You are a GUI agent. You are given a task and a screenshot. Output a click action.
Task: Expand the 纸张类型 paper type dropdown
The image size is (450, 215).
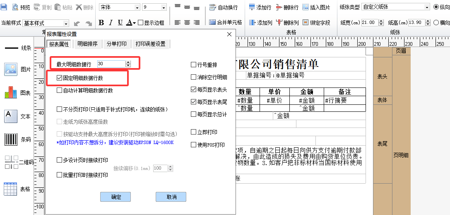pos(427,7)
